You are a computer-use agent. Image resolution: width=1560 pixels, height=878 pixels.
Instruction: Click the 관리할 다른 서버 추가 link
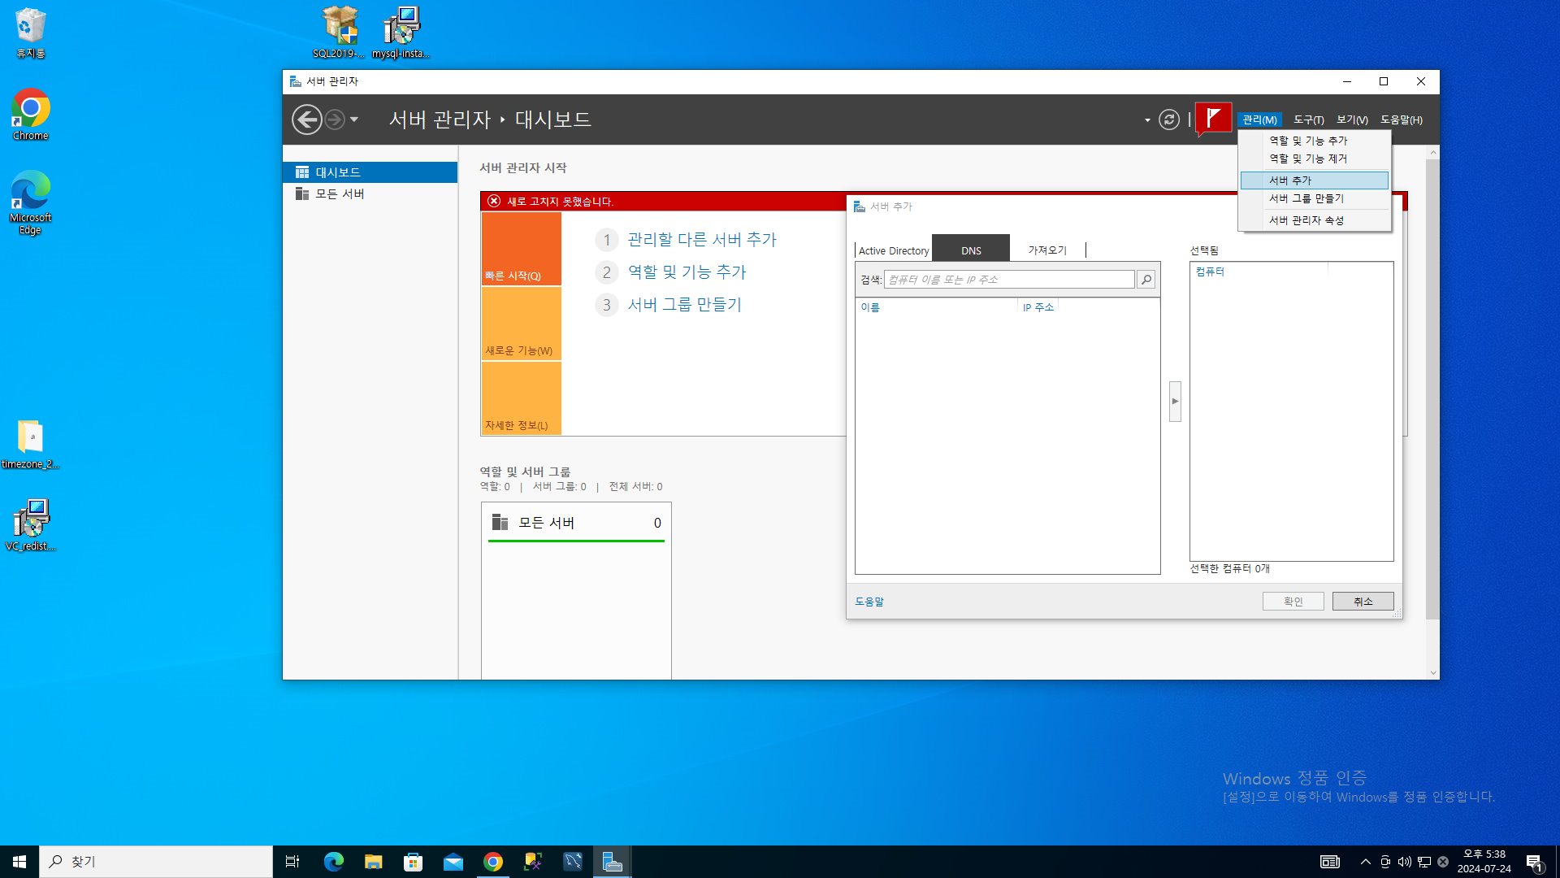pos(702,240)
